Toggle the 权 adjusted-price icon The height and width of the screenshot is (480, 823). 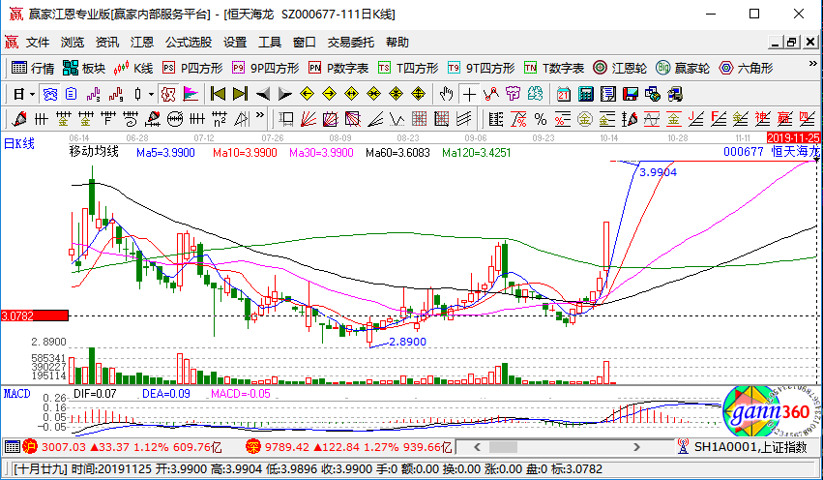click(168, 95)
